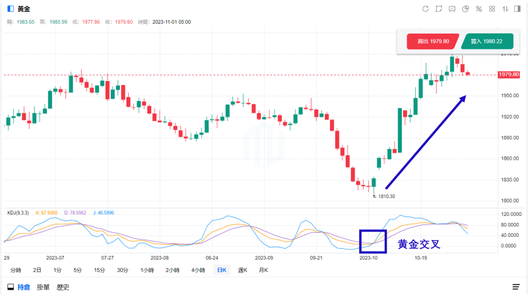Open the chart indicators icon
The image size is (528, 297).
click(452, 9)
